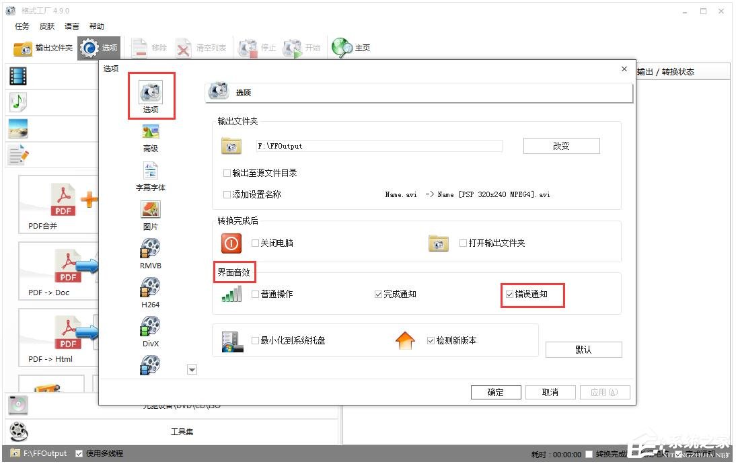
Task: Click the 开始 toolbar icon
Action: coord(293,48)
